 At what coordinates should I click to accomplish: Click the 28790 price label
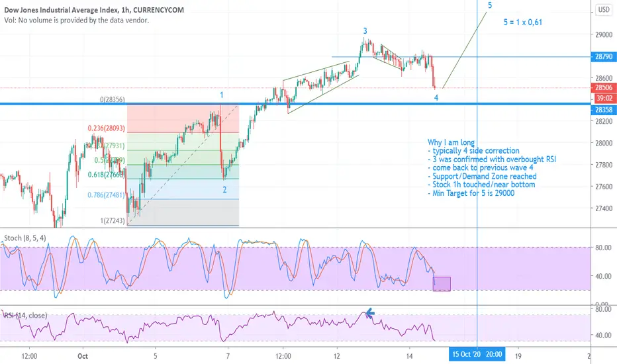coord(604,57)
